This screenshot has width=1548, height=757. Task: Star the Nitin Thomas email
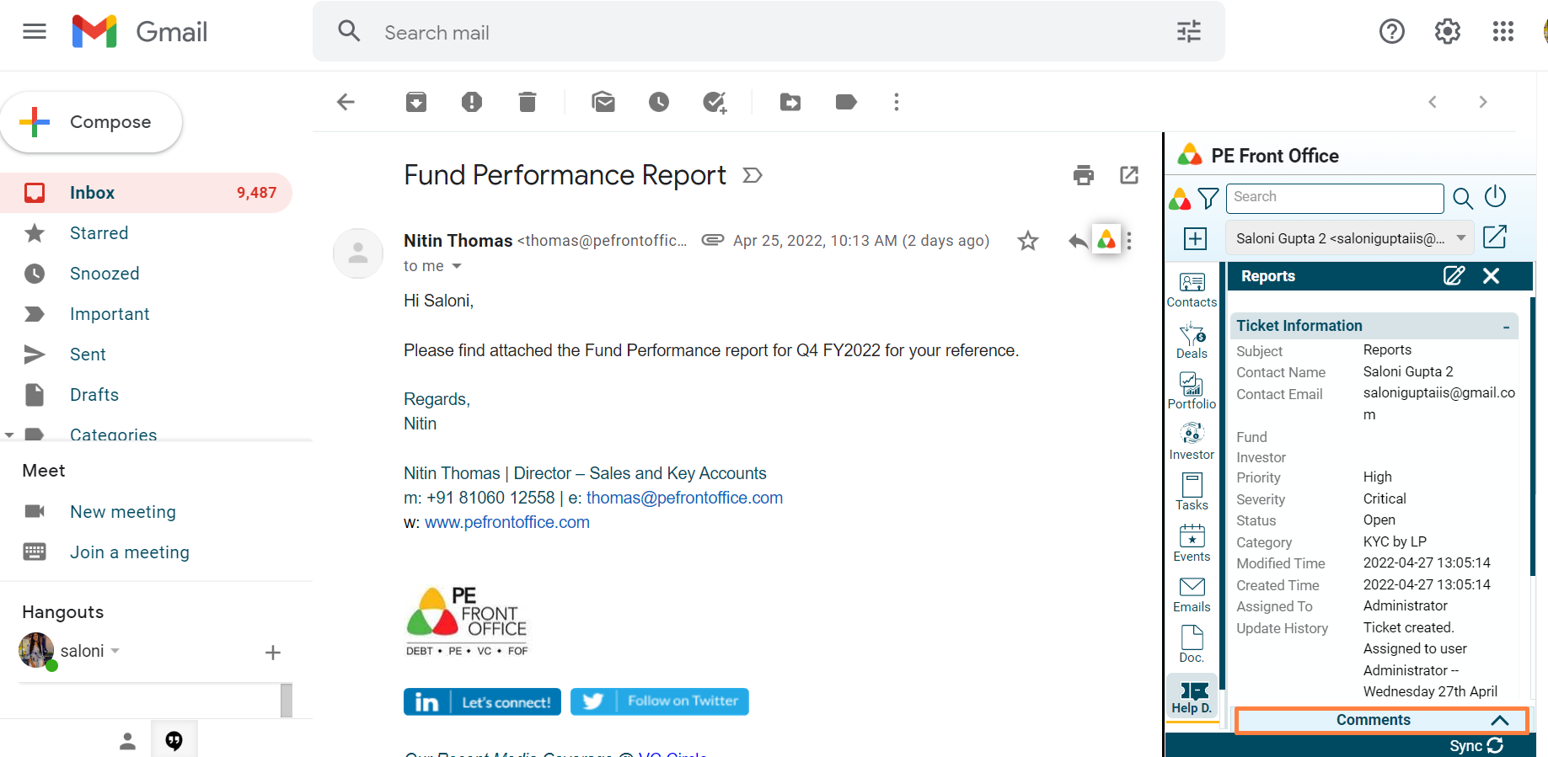click(x=1027, y=241)
